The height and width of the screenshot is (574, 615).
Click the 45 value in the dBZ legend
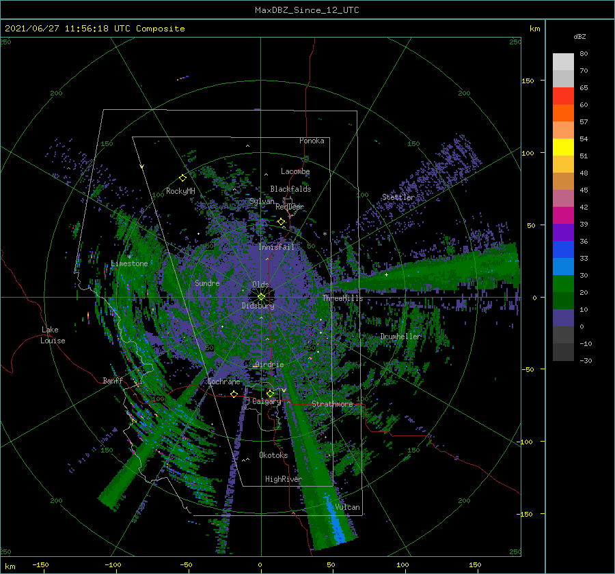(584, 190)
